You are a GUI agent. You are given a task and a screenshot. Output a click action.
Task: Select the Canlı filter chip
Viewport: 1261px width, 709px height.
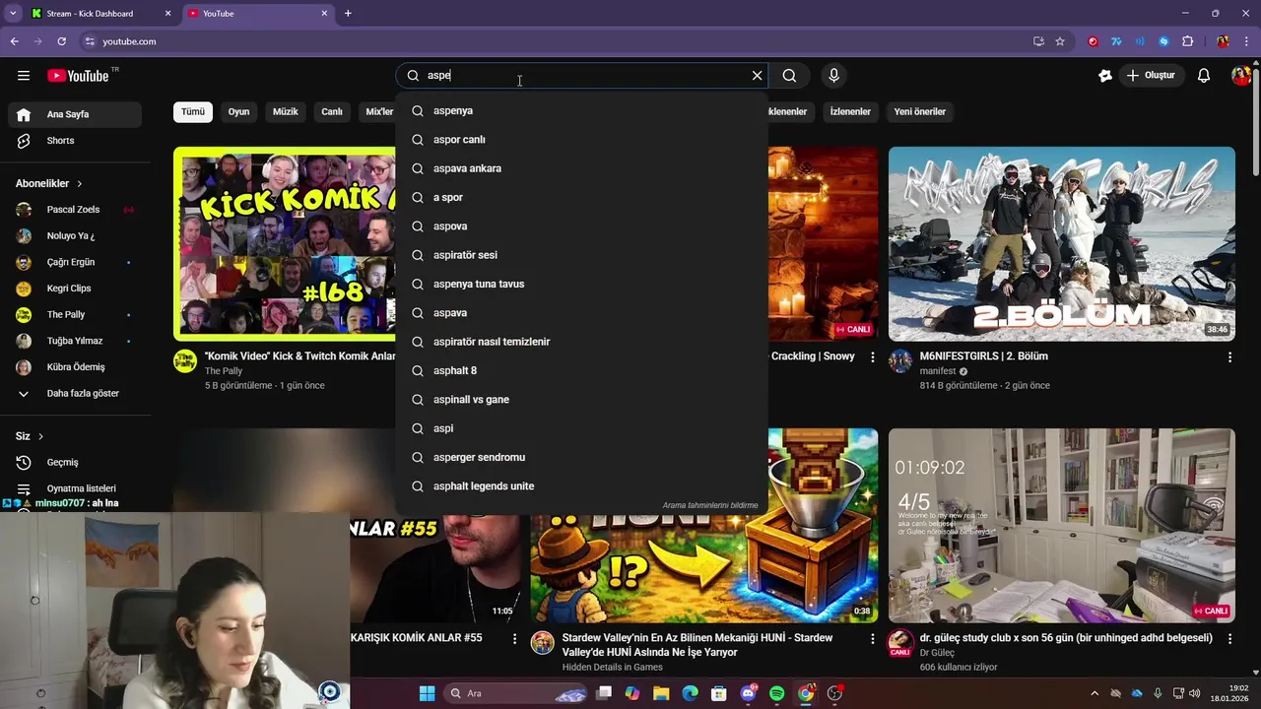coord(332,112)
